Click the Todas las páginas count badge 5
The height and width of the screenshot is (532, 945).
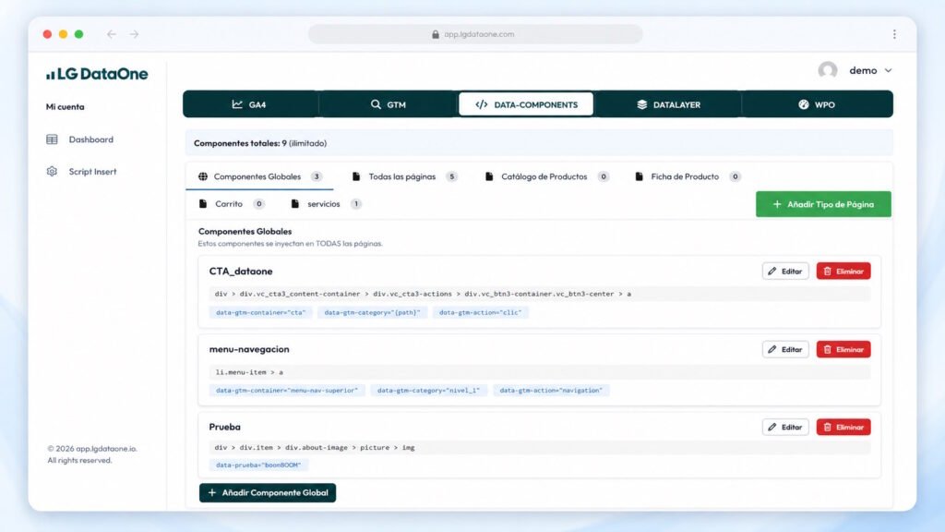pyautogui.click(x=451, y=176)
